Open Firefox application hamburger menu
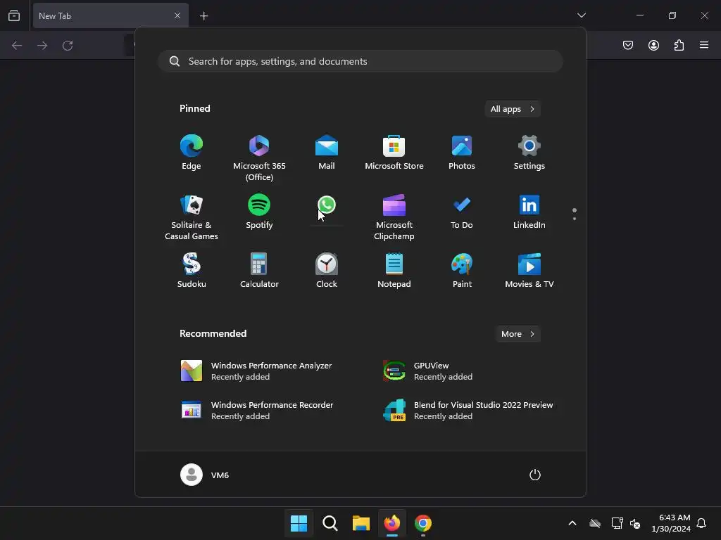Screen dimensions: 721x540 click(704, 45)
